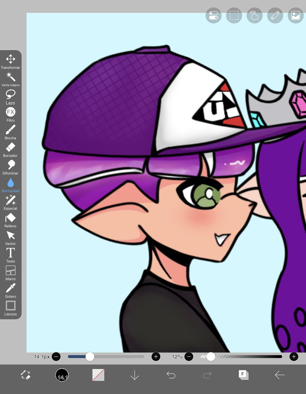Increase opacity with plus button

point(294,357)
